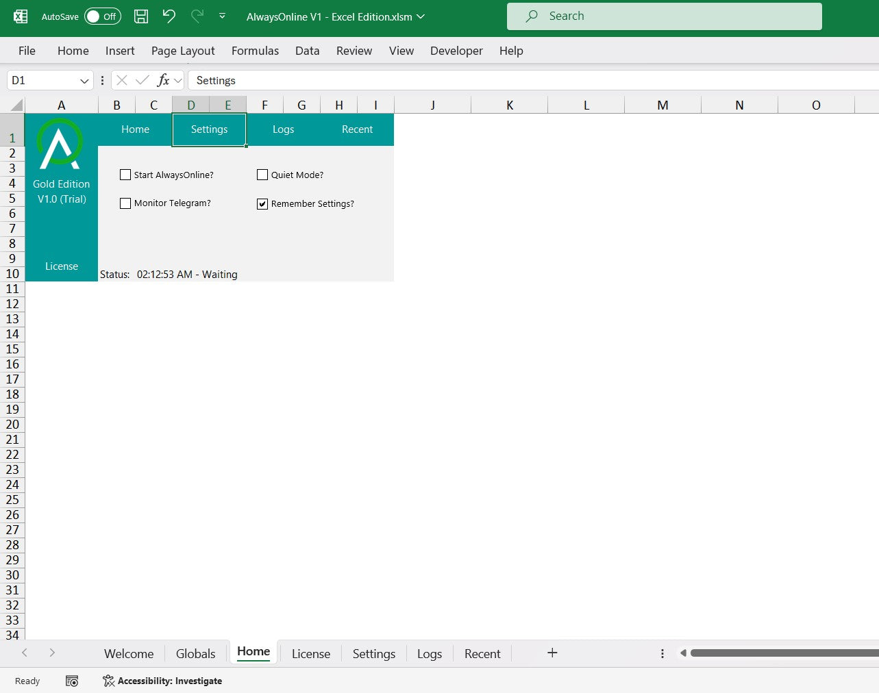Open the Formulas ribbon tab

(x=255, y=51)
